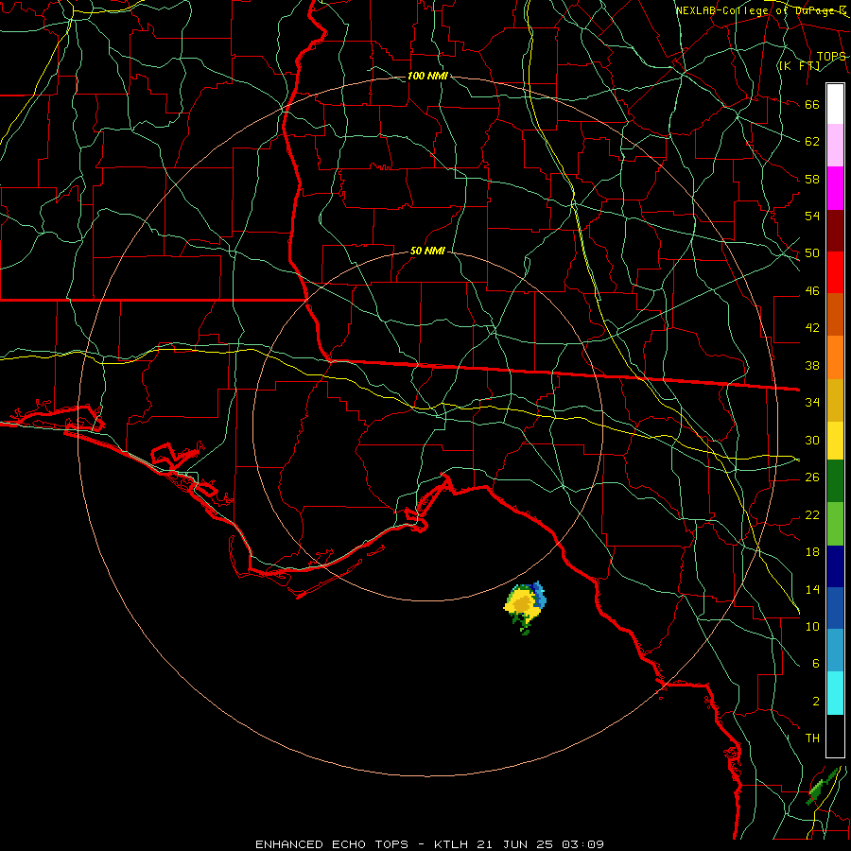Click the legend value 10
Image resolution: width=851 pixels, height=851 pixels.
[x=812, y=626]
